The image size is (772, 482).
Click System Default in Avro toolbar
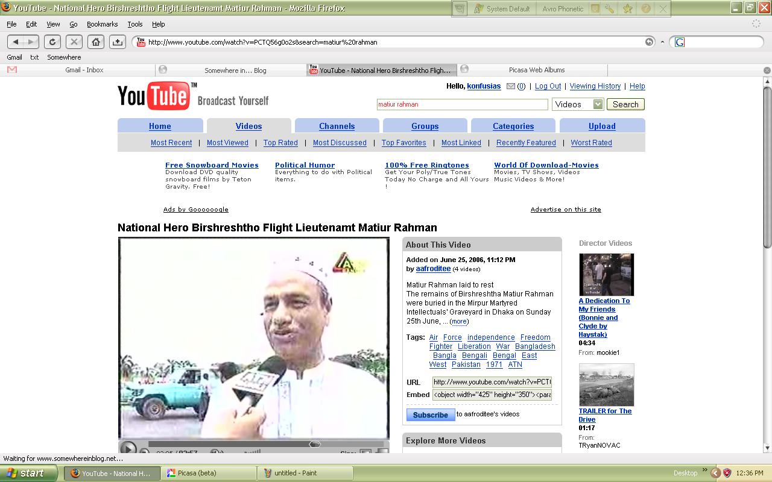point(502,8)
